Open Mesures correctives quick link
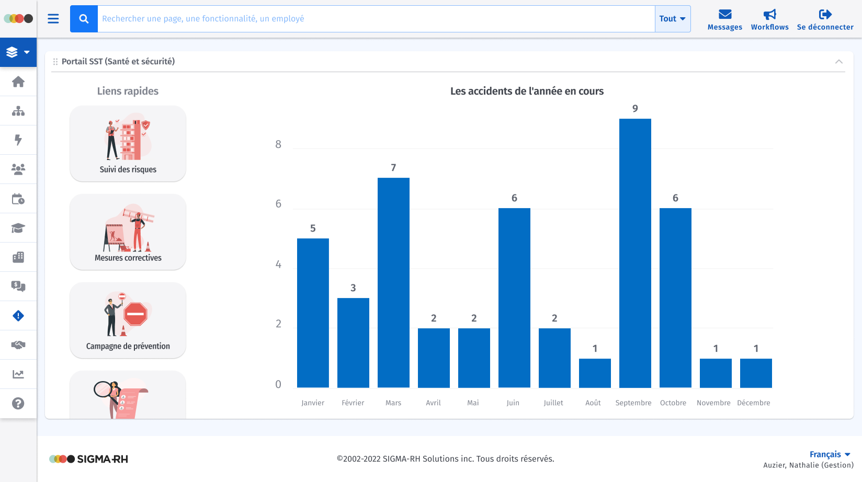The width and height of the screenshot is (862, 482). (x=128, y=232)
